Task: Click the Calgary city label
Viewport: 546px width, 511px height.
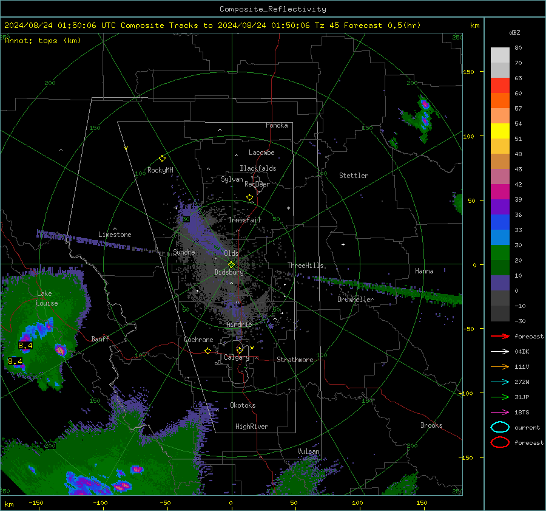Action: tap(237, 357)
